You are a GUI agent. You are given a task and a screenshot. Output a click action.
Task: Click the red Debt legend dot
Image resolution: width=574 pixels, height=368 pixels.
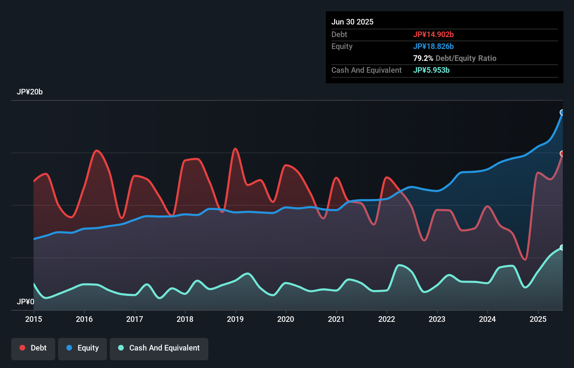[x=22, y=348]
